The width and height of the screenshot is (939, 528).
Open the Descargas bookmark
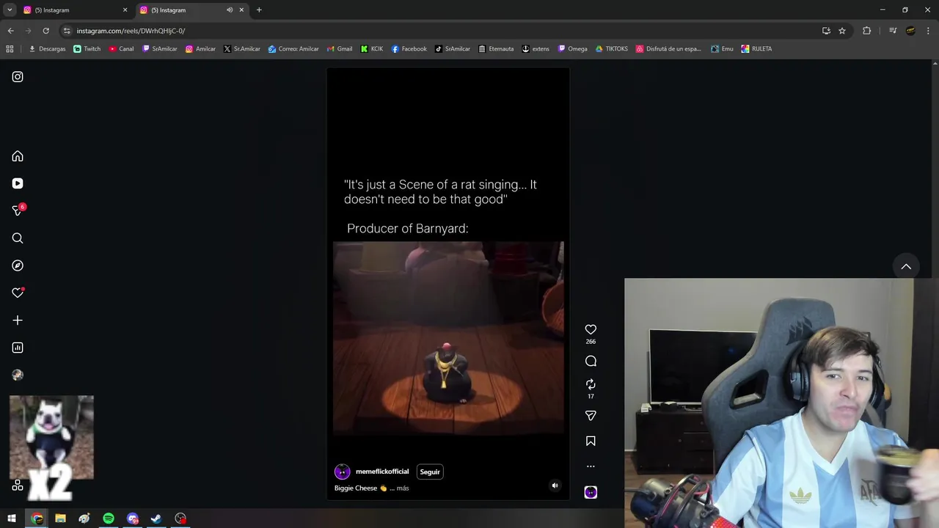tap(47, 49)
